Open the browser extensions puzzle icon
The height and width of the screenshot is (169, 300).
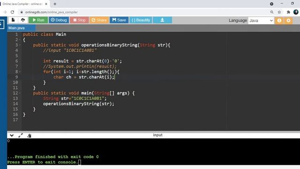click(288, 12)
